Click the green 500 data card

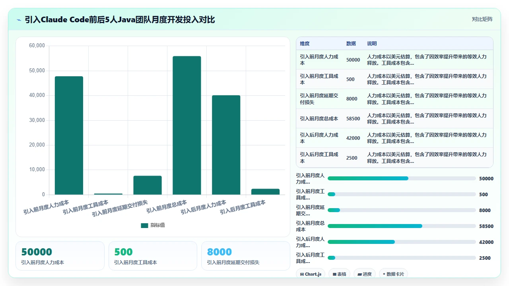153,256
